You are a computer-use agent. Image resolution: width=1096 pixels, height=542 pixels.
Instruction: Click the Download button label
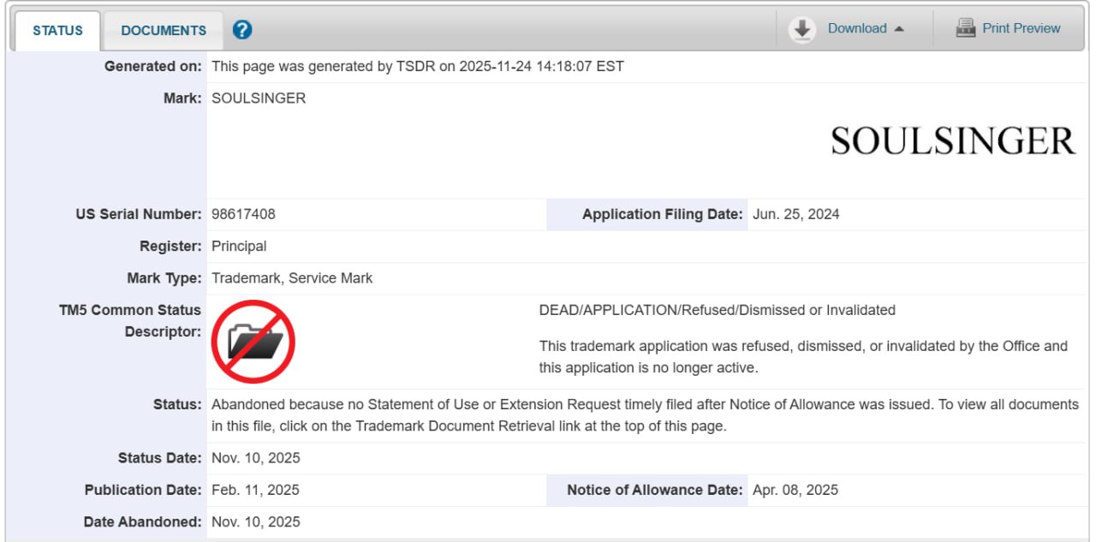[x=856, y=28]
